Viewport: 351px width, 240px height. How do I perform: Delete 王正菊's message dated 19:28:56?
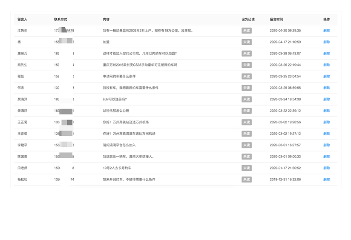tap(326, 122)
